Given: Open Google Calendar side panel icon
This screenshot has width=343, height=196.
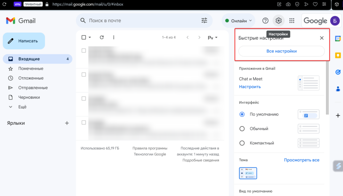Looking at the screenshot, I should (338, 39).
